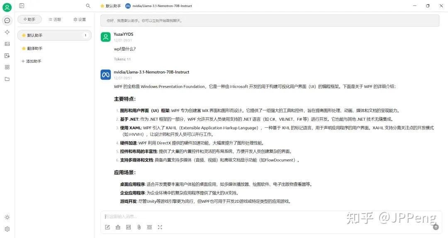448x238 pixels.
Task: Collapse the assistant side panel
Action: (x=22, y=6)
